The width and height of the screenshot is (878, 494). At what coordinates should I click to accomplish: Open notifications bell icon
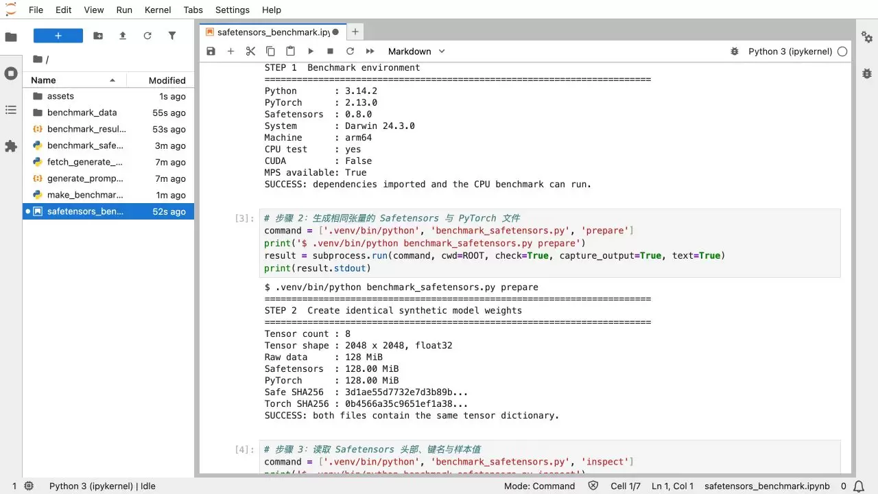point(860,486)
